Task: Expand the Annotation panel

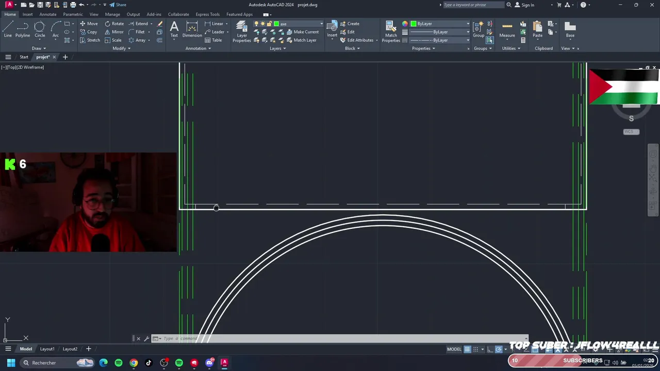Action: click(x=198, y=48)
